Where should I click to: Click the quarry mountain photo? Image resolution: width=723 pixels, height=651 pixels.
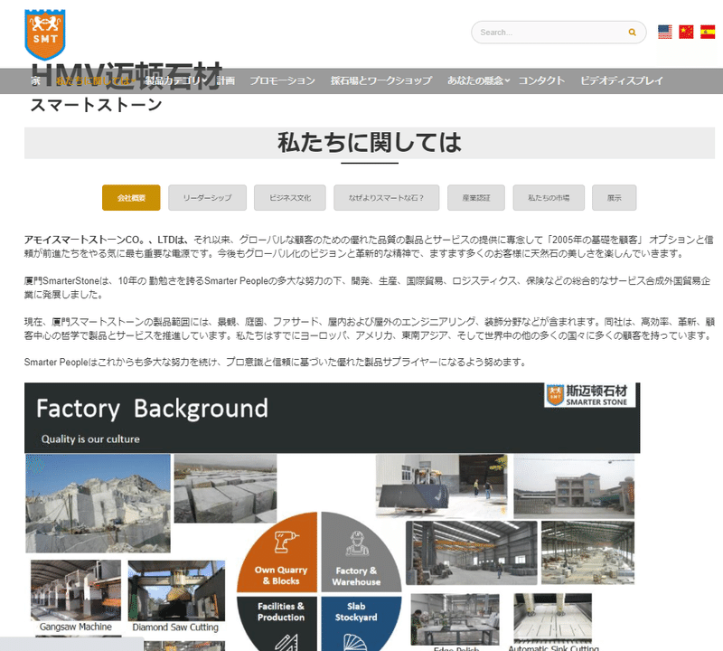[x=98, y=504]
